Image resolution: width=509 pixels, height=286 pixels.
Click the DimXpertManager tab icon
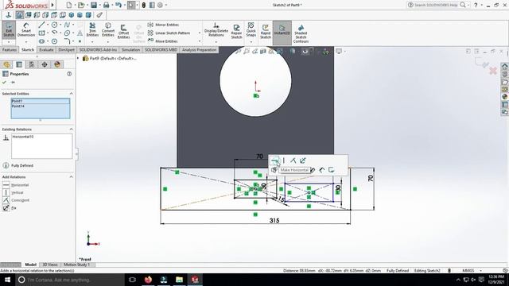(x=45, y=64)
